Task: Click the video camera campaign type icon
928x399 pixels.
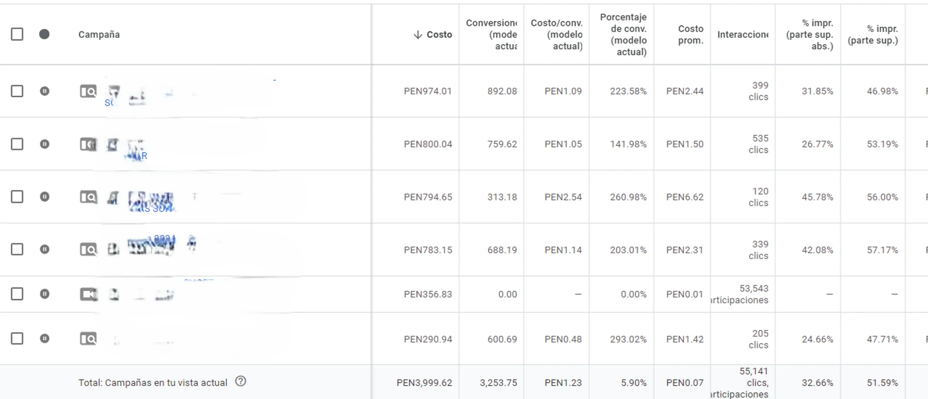Action: click(88, 294)
